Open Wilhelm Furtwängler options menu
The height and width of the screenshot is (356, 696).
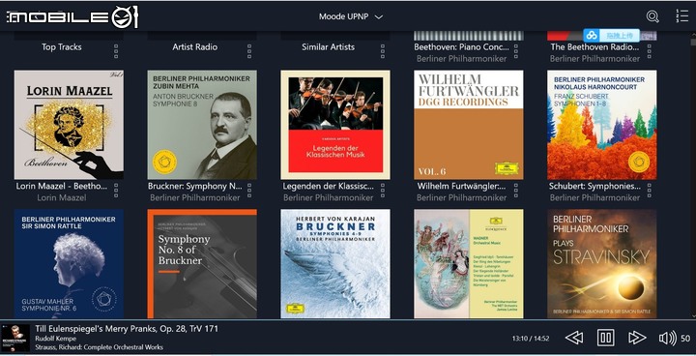click(x=515, y=191)
